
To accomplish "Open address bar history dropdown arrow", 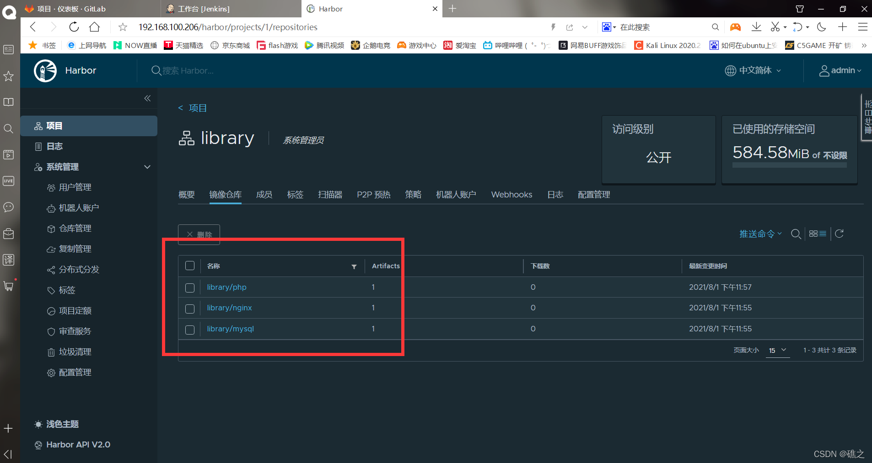I will click(585, 27).
